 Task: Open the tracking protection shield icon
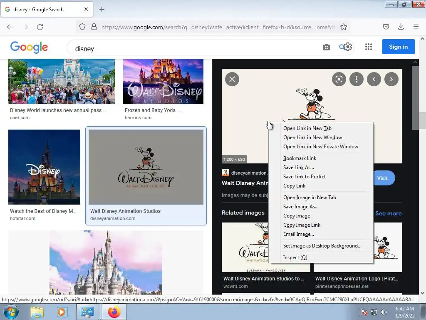[82, 27]
